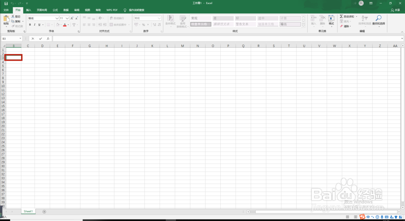Open the 字体 group dialog launcher

point(79,32)
